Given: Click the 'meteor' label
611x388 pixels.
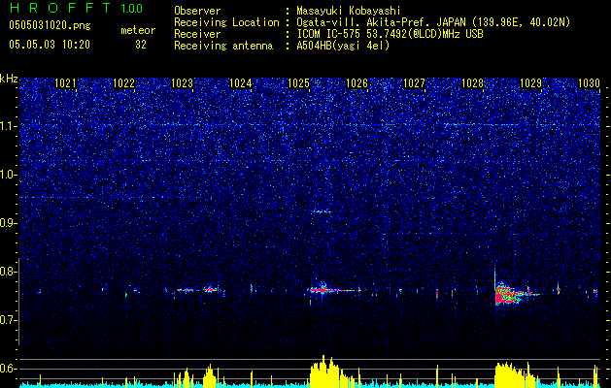Looking at the screenshot, I should click(138, 30).
